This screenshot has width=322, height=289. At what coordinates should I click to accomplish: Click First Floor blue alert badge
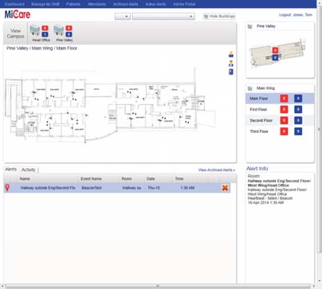pyautogui.click(x=298, y=109)
